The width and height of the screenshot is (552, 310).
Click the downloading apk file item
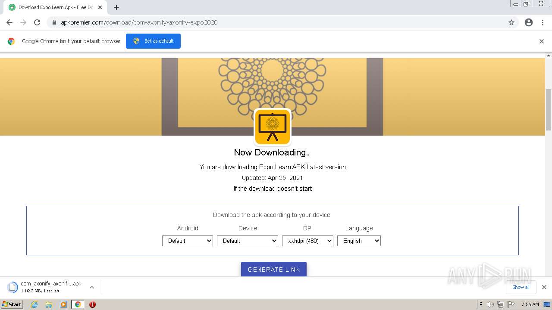[x=45, y=287]
